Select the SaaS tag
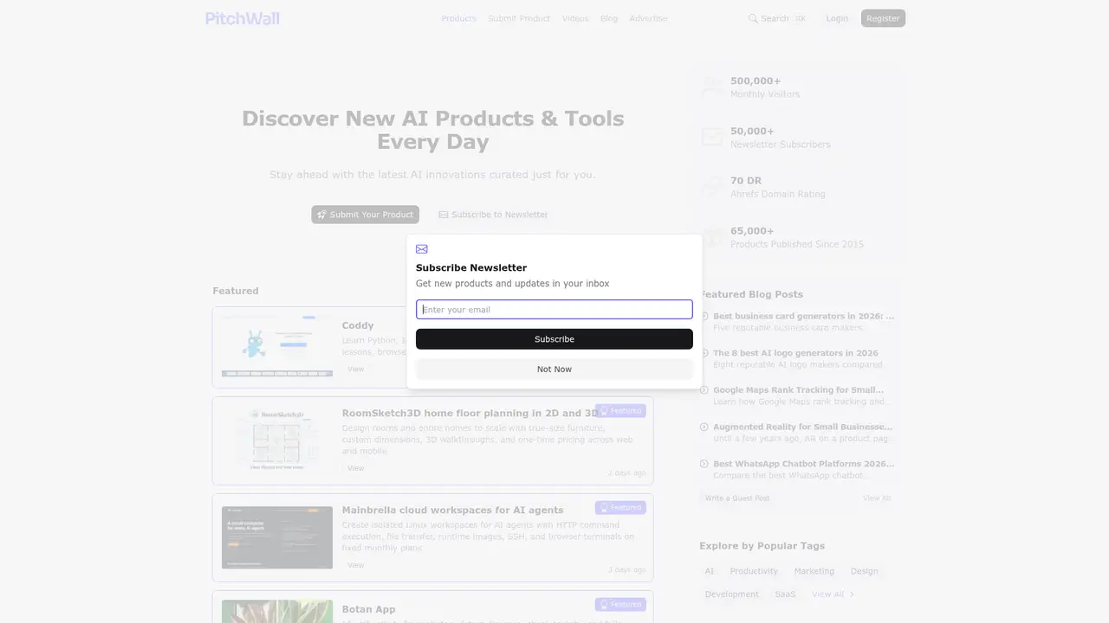1109x623 pixels. [785, 594]
